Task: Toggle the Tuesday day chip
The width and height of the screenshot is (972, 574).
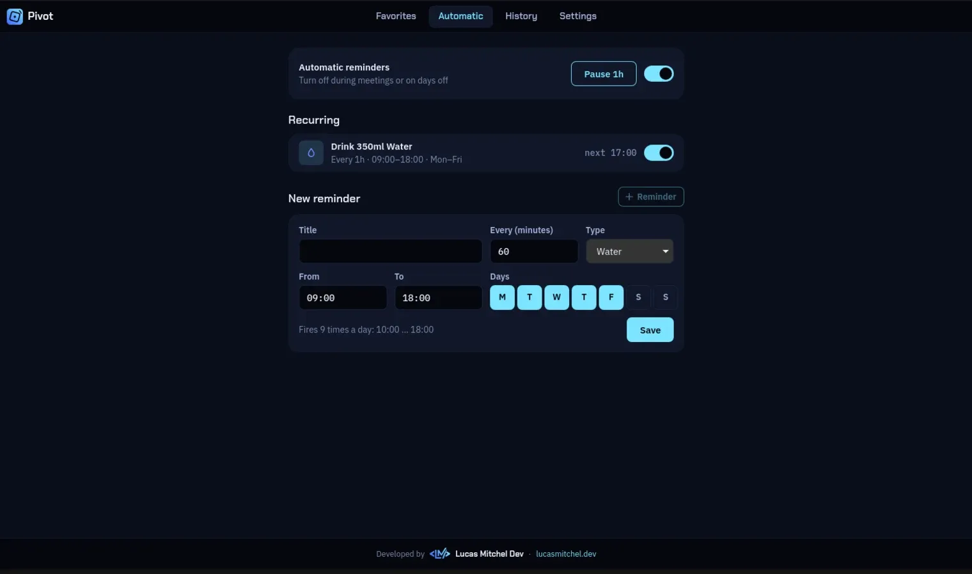Action: point(529,297)
